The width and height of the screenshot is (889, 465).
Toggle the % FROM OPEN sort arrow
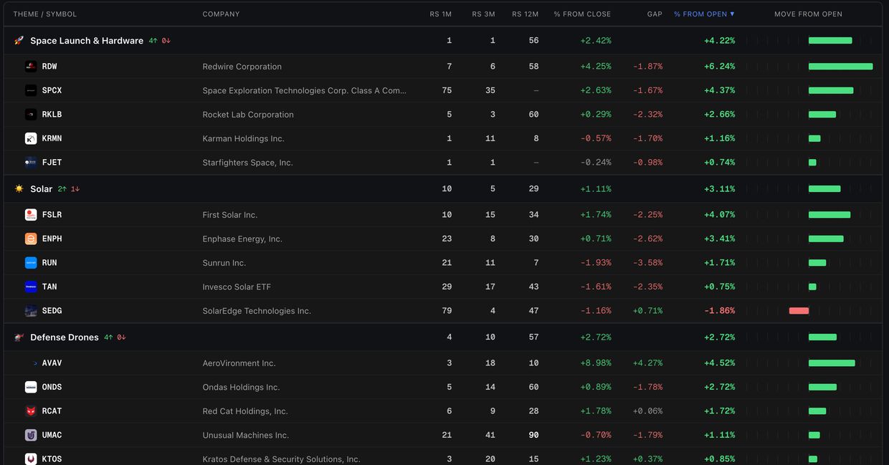coord(732,14)
